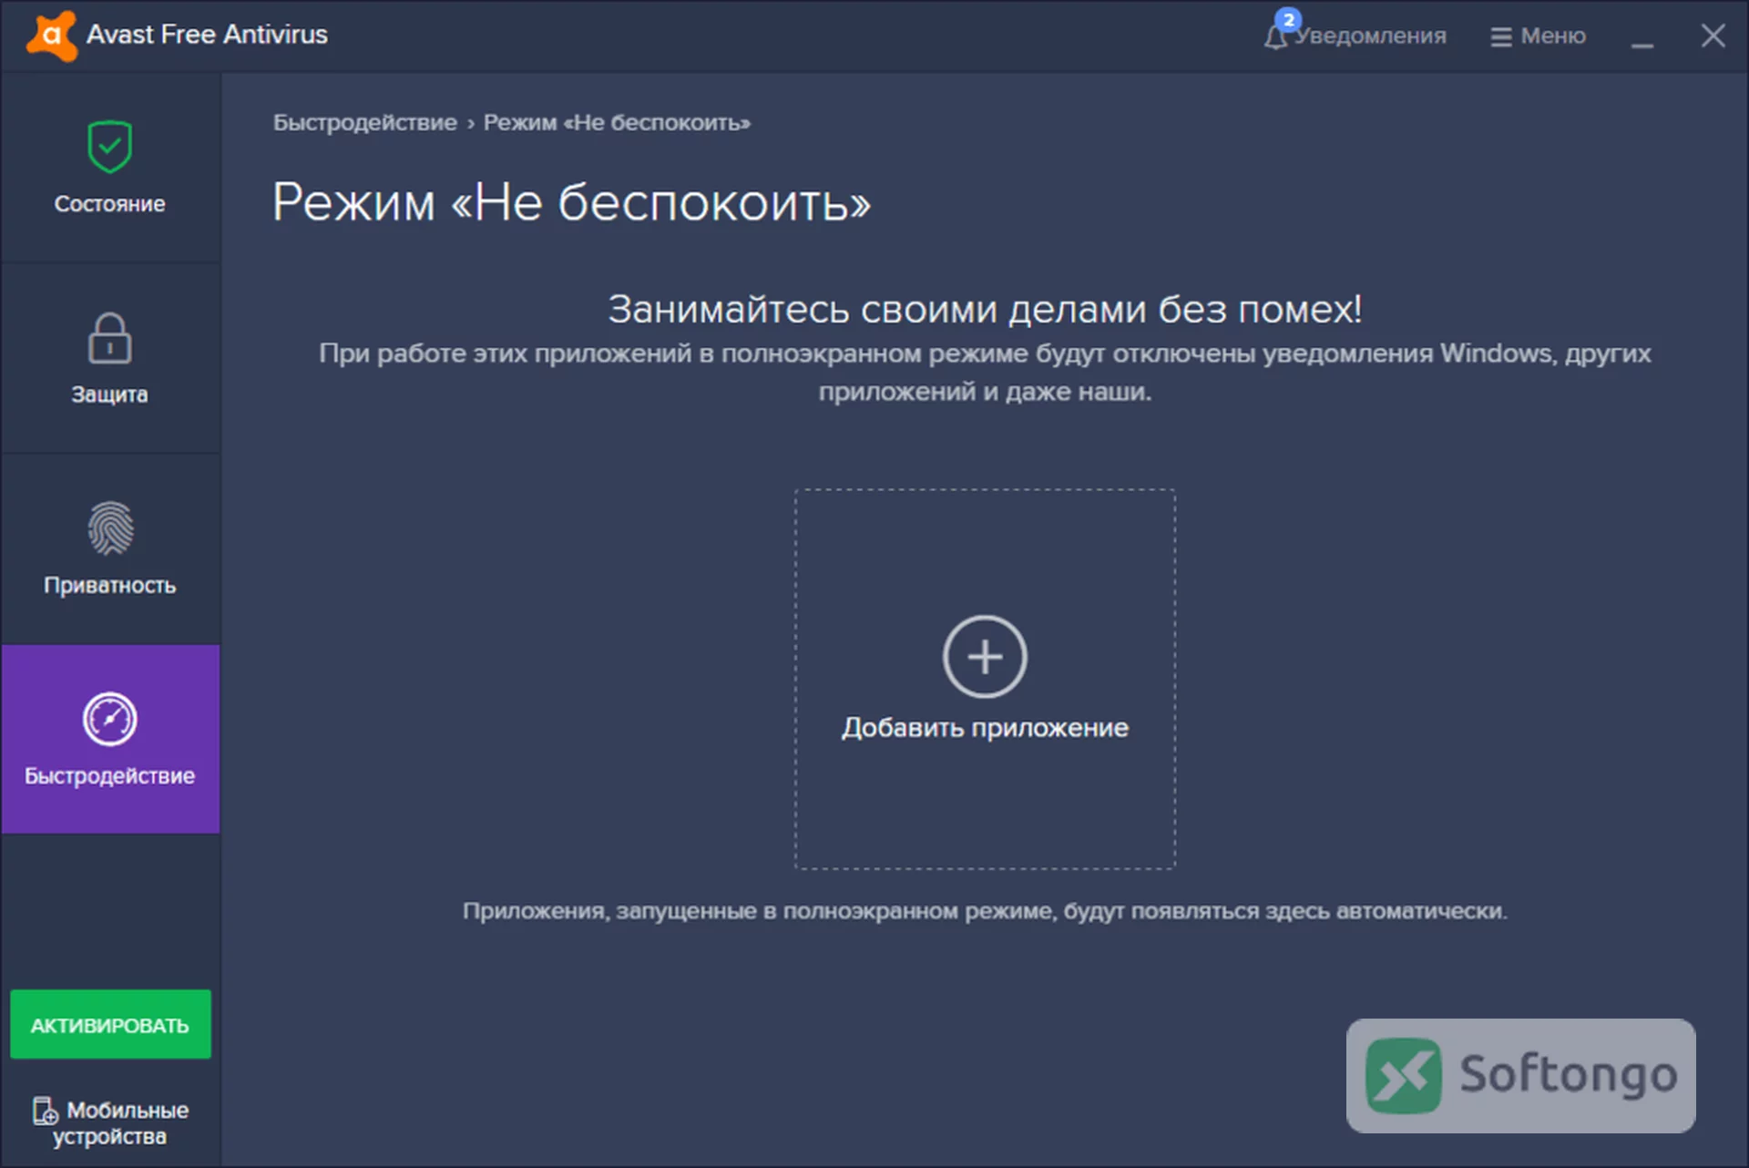Click breadcrumb item Режим «Не беспокоить»

click(x=617, y=123)
